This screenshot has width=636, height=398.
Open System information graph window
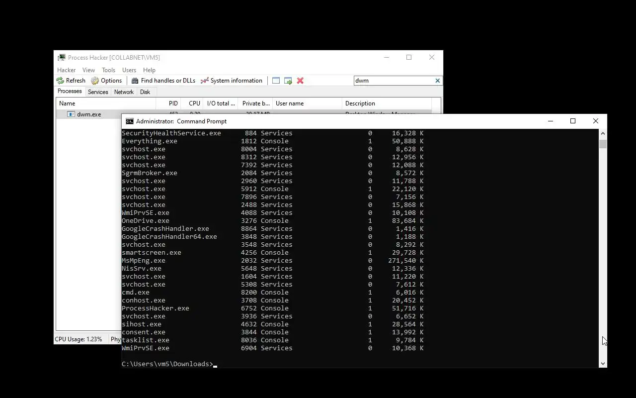[232, 81]
